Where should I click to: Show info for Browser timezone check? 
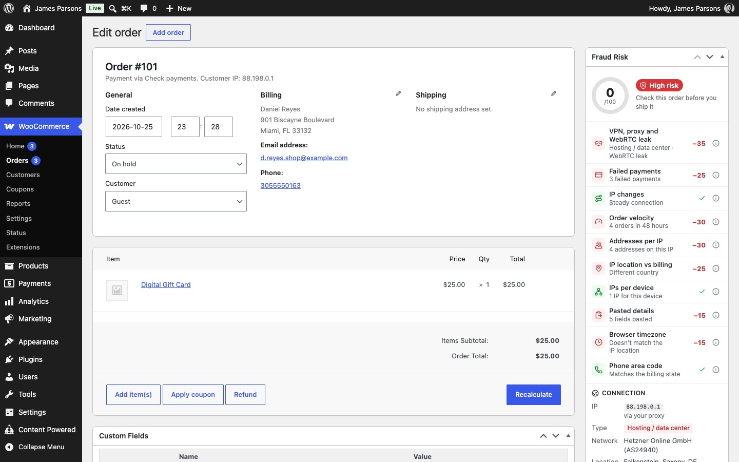pos(716,342)
